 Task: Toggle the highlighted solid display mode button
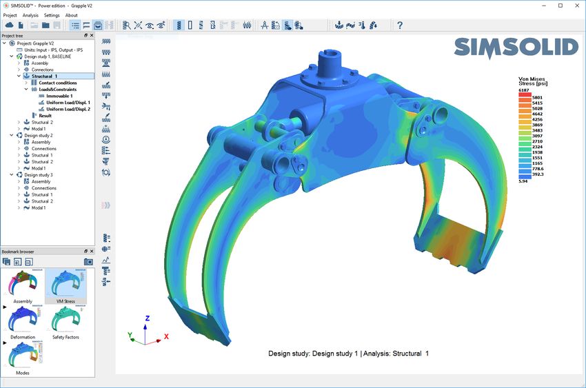tap(179, 25)
